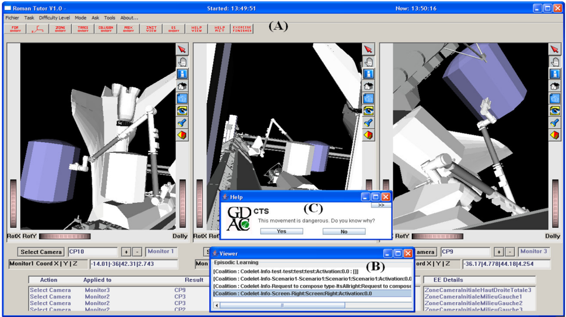The width and height of the screenshot is (566, 317).
Task: Click the INIT VIEW toolbar button
Action: coord(151,29)
